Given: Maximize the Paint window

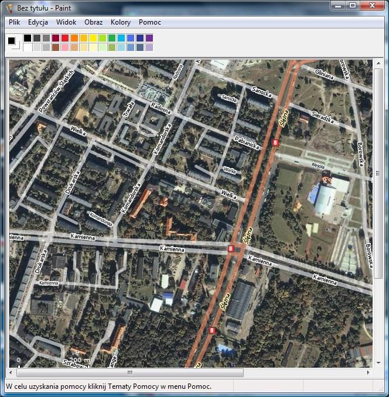Looking at the screenshot, I should pos(353,6).
